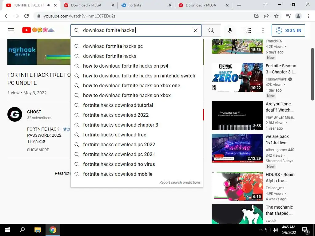
Task: Open a new tab with the plus button
Action: [x=239, y=5]
